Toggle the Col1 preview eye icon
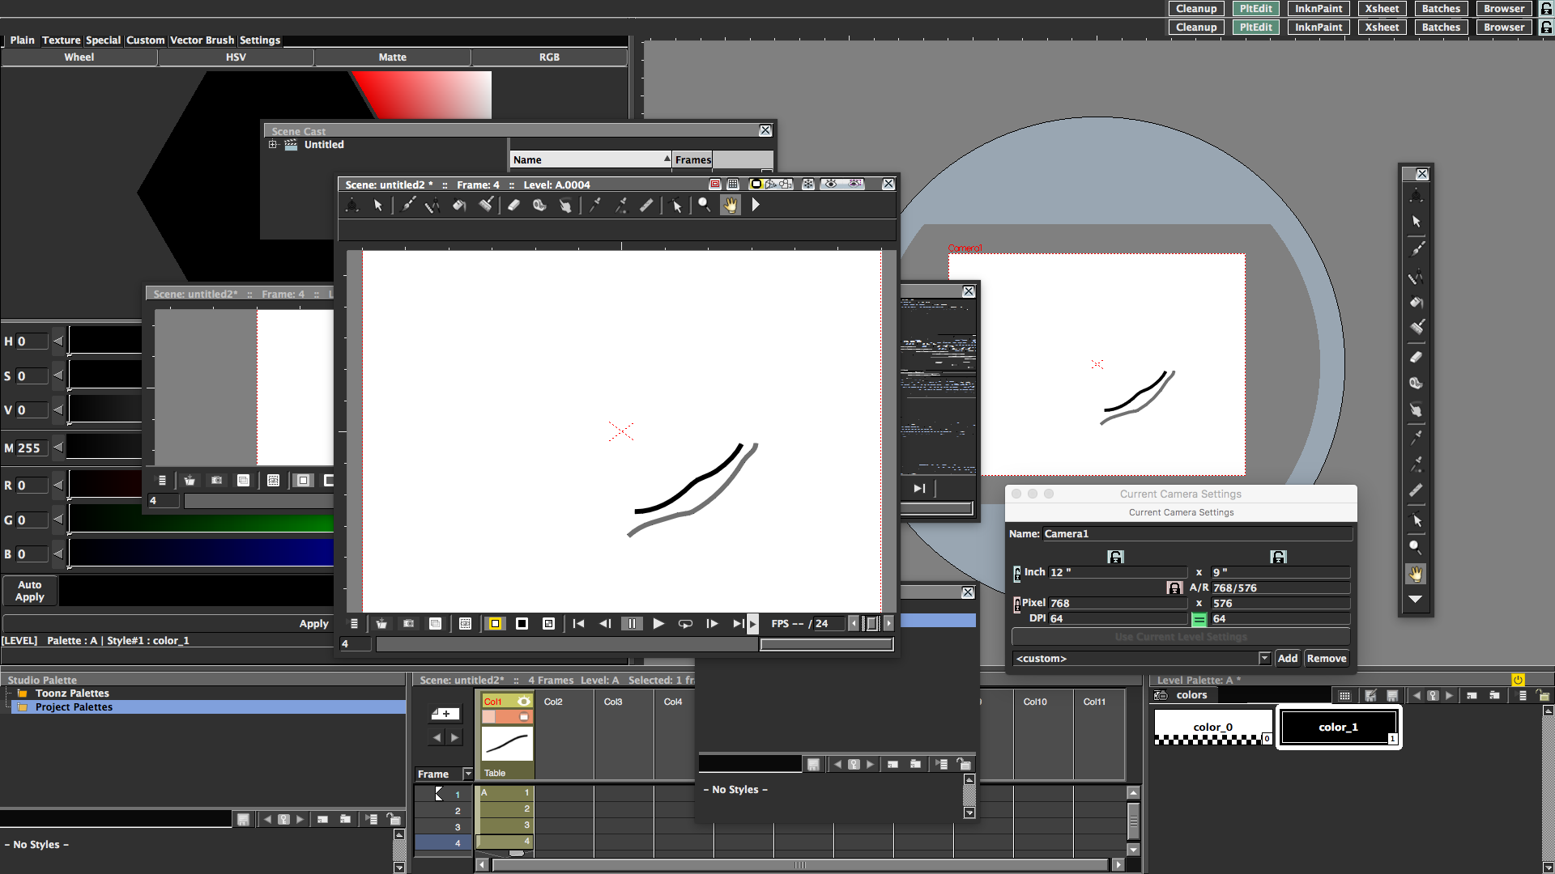Screen dimensions: 1555x874 [x=523, y=702]
